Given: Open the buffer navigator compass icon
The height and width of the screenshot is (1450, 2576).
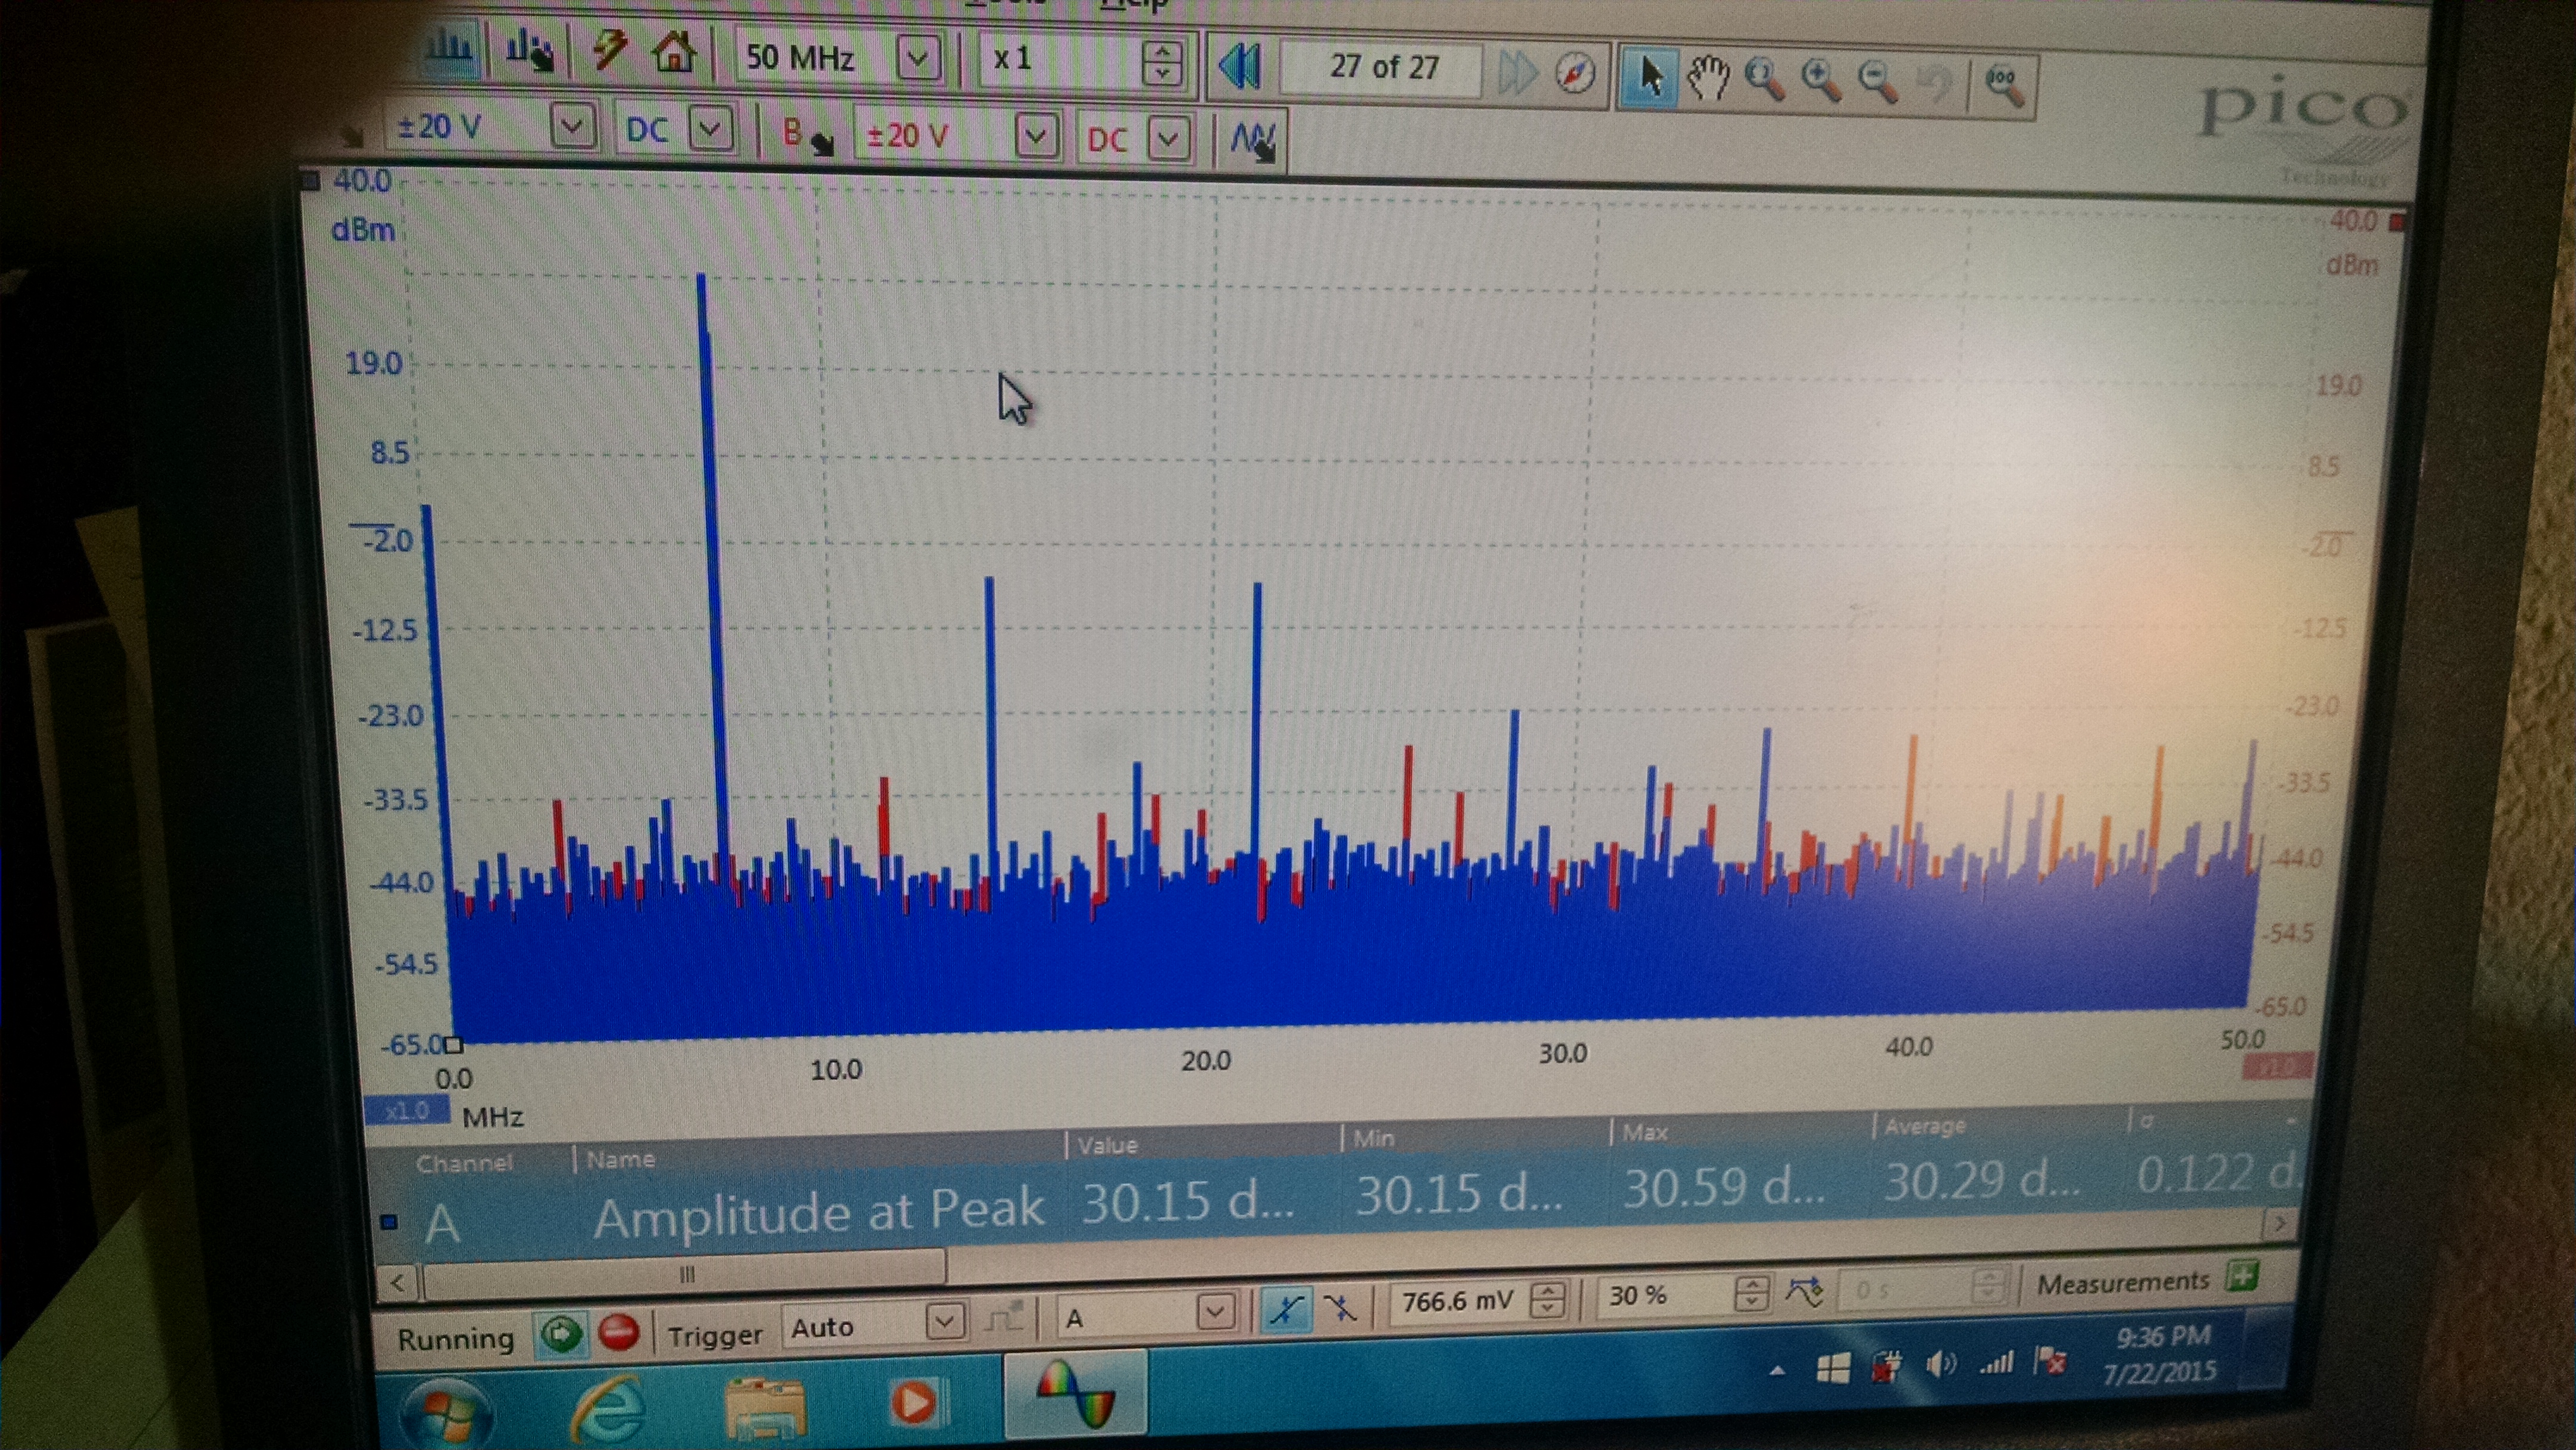Looking at the screenshot, I should pyautogui.click(x=1575, y=73).
